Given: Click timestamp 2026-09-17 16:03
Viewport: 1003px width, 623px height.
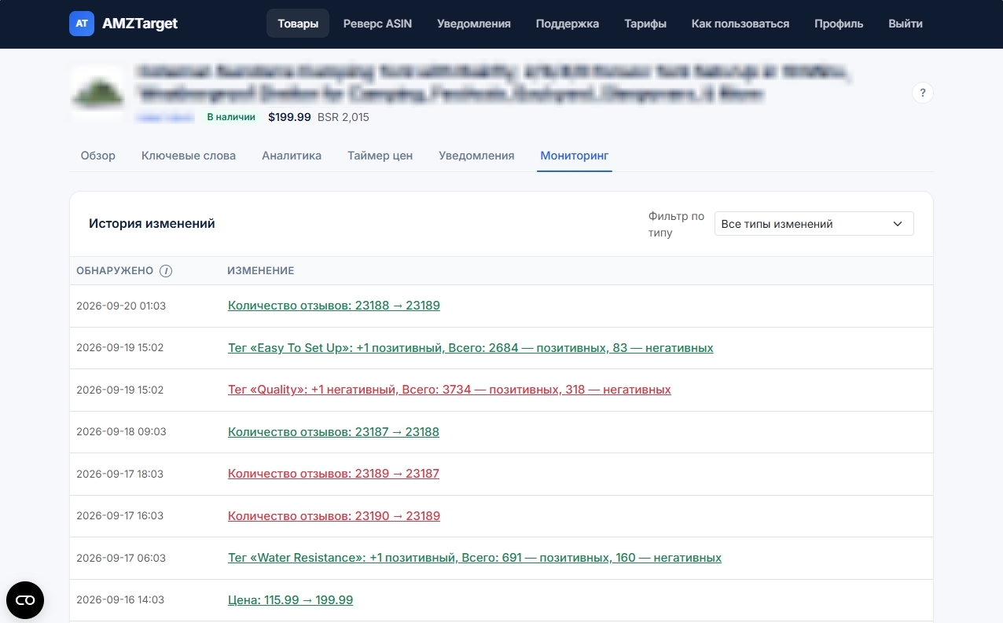Looking at the screenshot, I should (x=119, y=516).
